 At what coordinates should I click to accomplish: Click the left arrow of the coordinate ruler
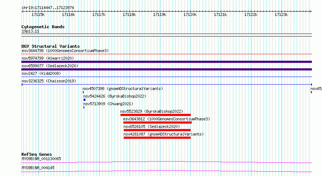point(22,12)
